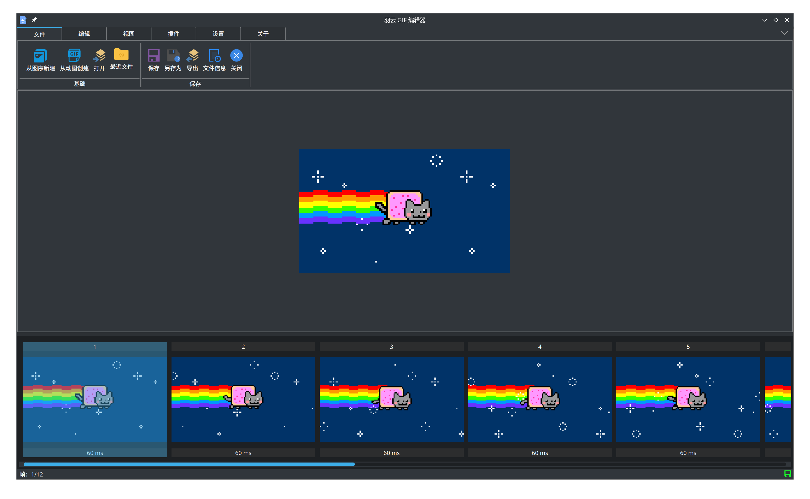Collapse the ribbon with the chevron
810x499 pixels.
tap(784, 33)
